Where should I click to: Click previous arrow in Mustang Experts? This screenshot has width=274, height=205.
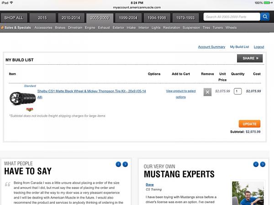257,164
